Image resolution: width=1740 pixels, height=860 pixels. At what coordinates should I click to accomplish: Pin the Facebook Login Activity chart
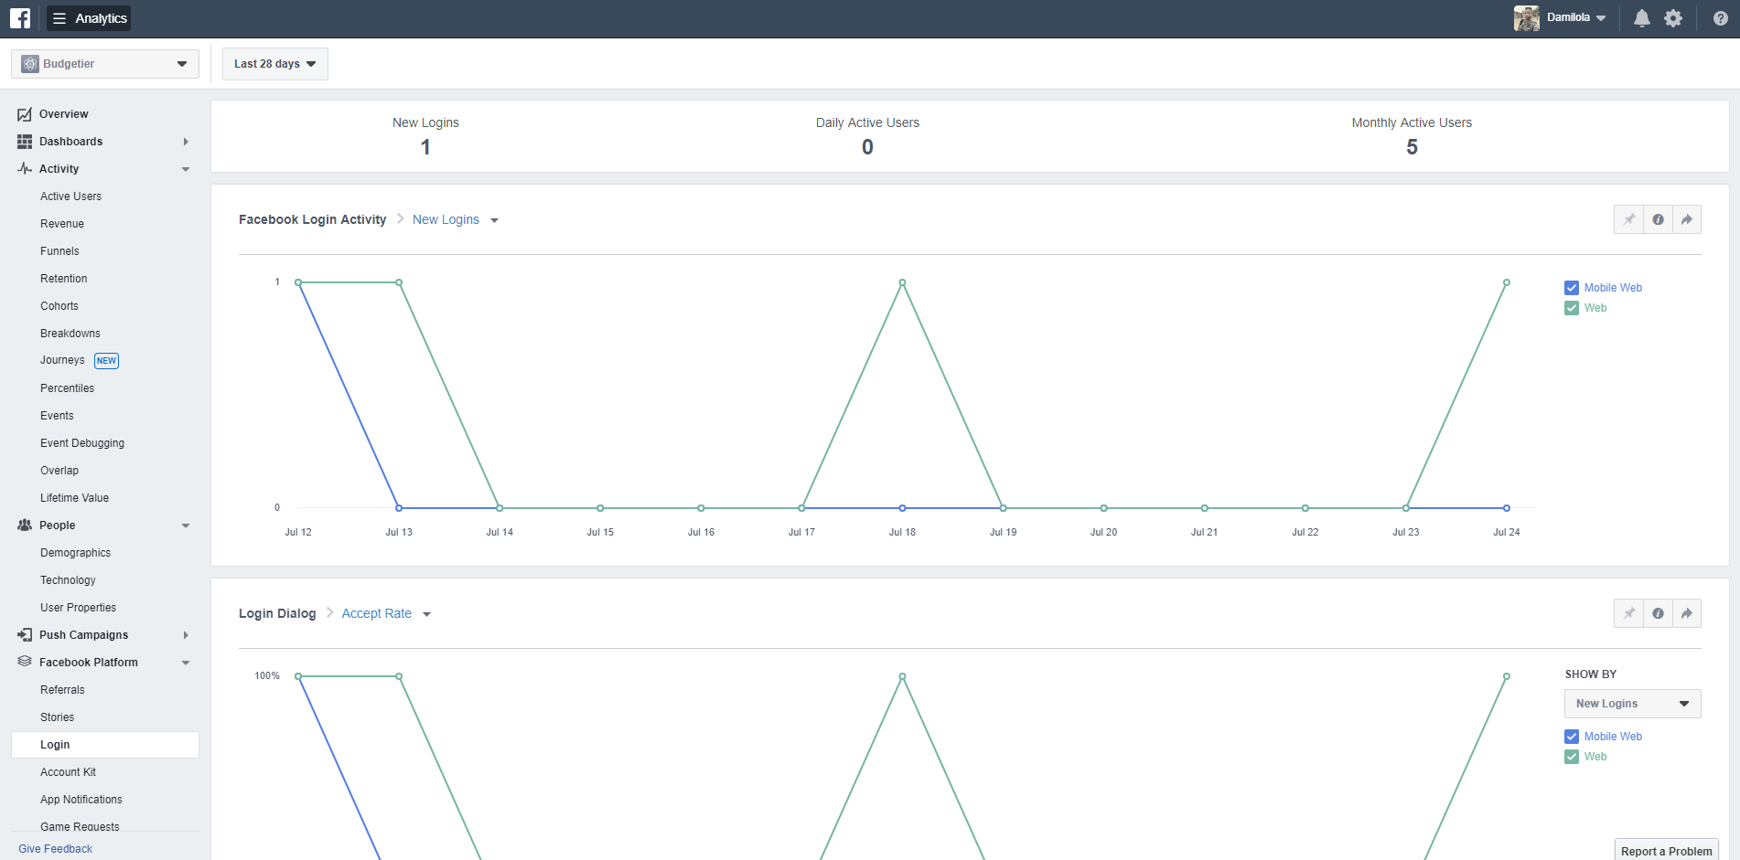(x=1629, y=219)
